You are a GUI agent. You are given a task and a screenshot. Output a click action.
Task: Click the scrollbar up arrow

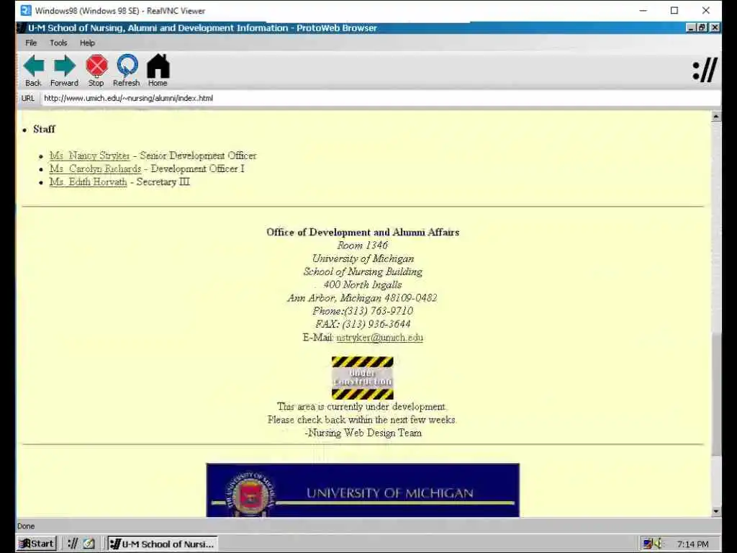coord(716,116)
